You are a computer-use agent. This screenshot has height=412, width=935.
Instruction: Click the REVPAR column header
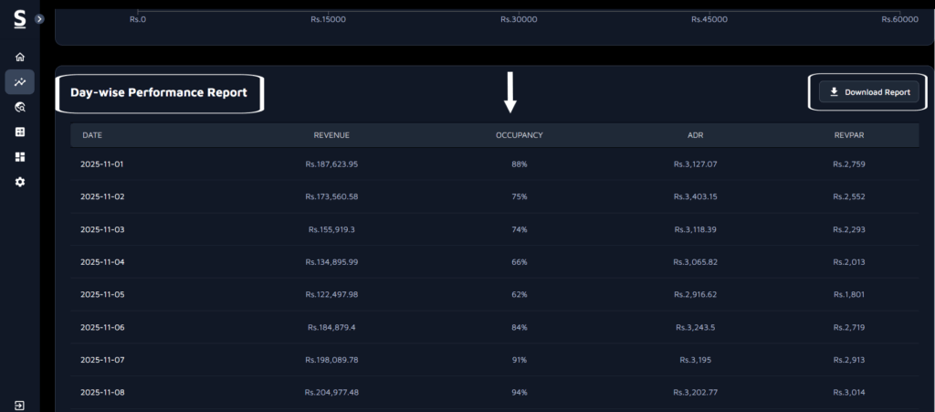click(x=848, y=135)
